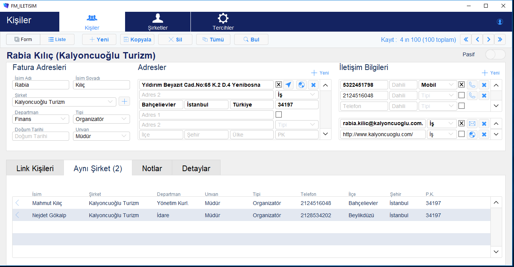Delete the Yıldırım Beyazıt address with X icon
The image size is (514, 267).
[x=313, y=85]
